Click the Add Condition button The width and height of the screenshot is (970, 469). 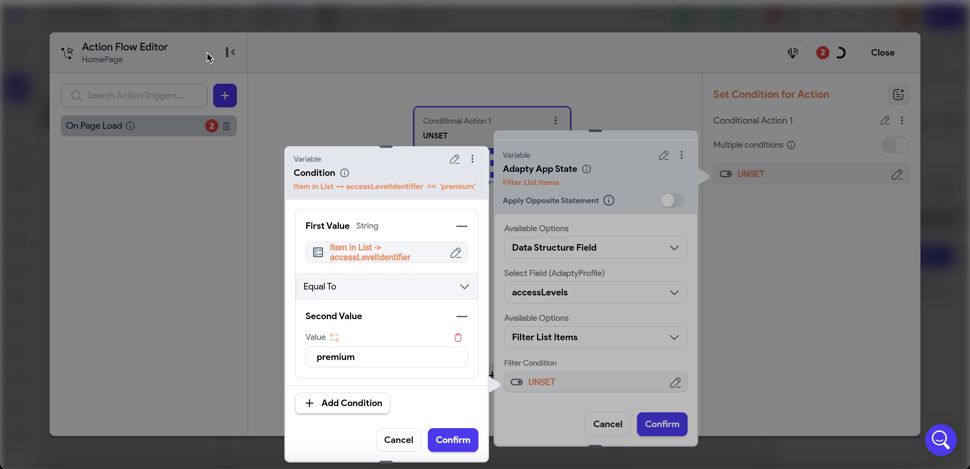(342, 403)
